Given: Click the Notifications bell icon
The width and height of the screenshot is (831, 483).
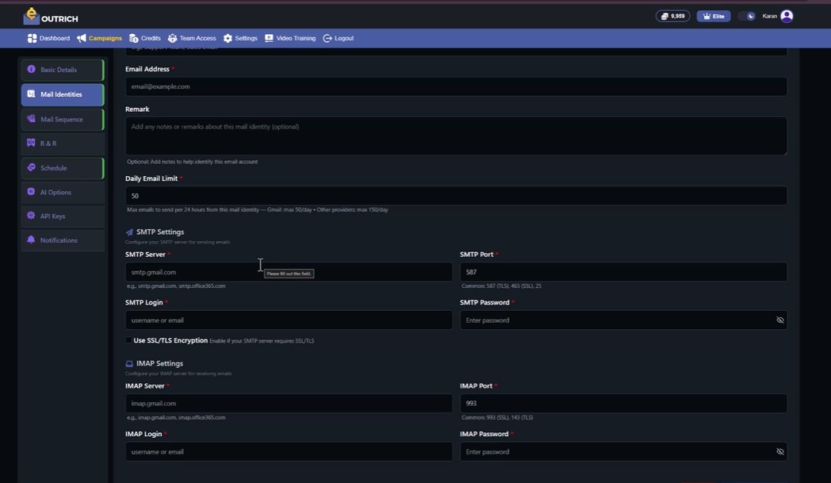Looking at the screenshot, I should pos(31,240).
